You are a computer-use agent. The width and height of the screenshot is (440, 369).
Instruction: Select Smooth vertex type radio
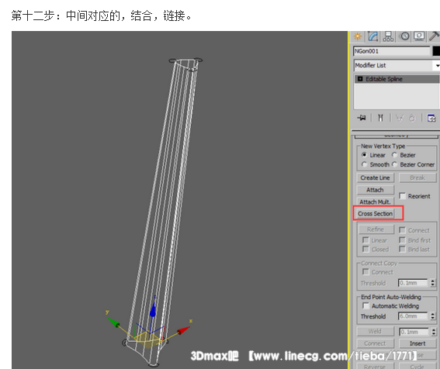click(365, 164)
